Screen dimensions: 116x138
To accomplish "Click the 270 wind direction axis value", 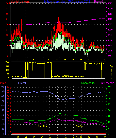I will click(x=7, y=66).
